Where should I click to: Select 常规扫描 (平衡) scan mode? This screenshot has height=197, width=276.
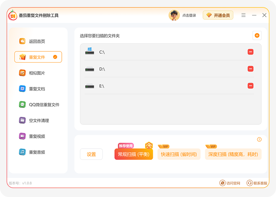pyautogui.click(x=134, y=154)
